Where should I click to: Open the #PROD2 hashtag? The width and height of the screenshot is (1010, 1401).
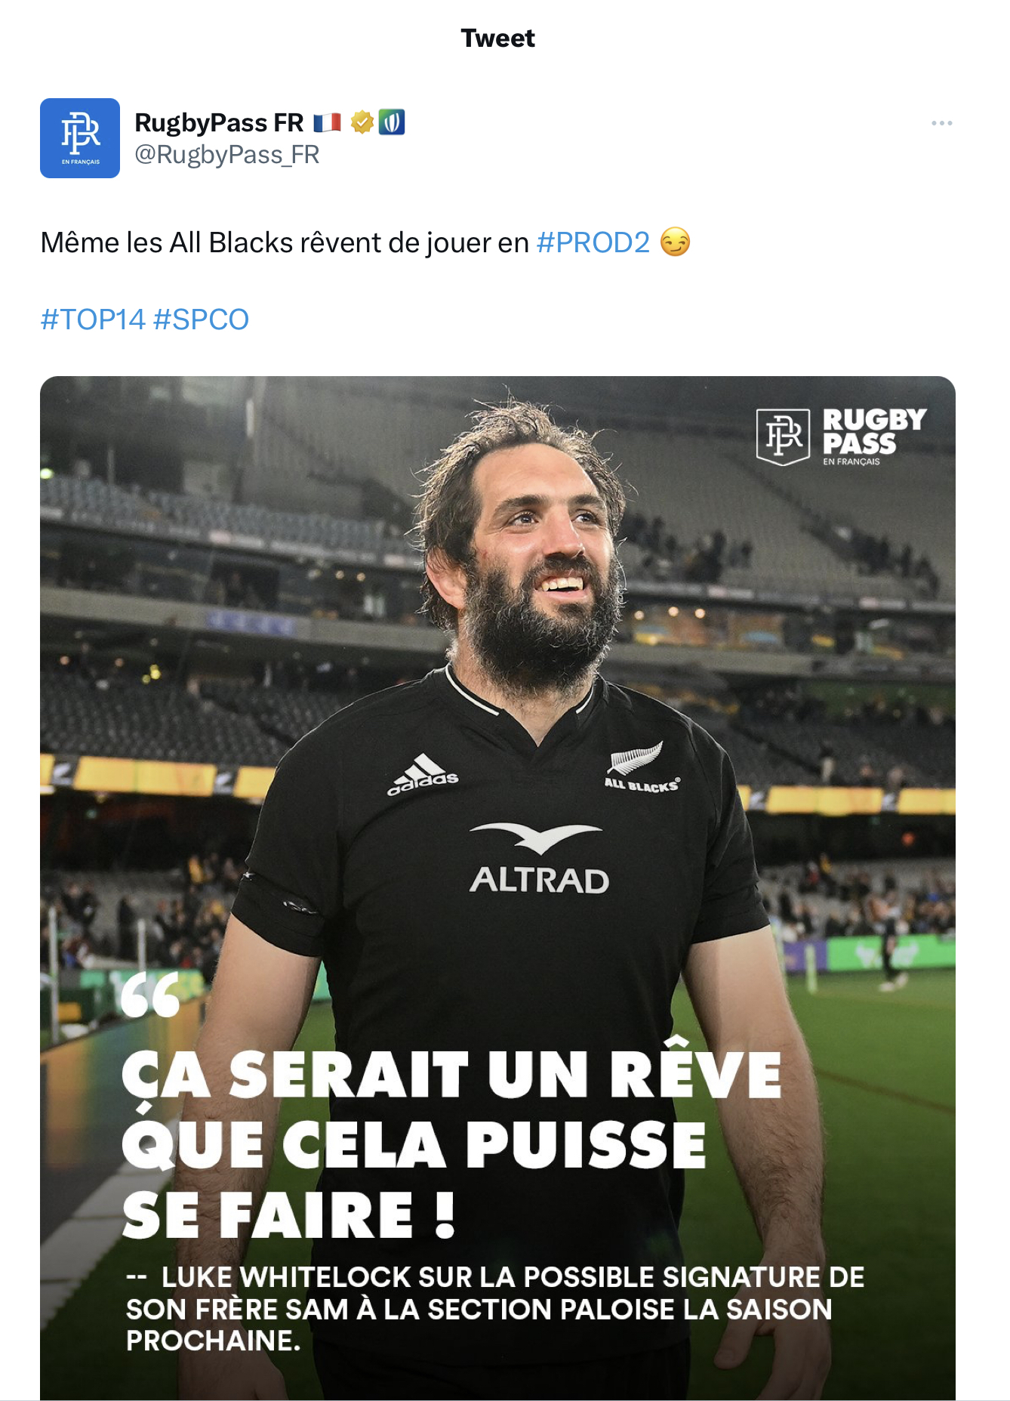(593, 242)
